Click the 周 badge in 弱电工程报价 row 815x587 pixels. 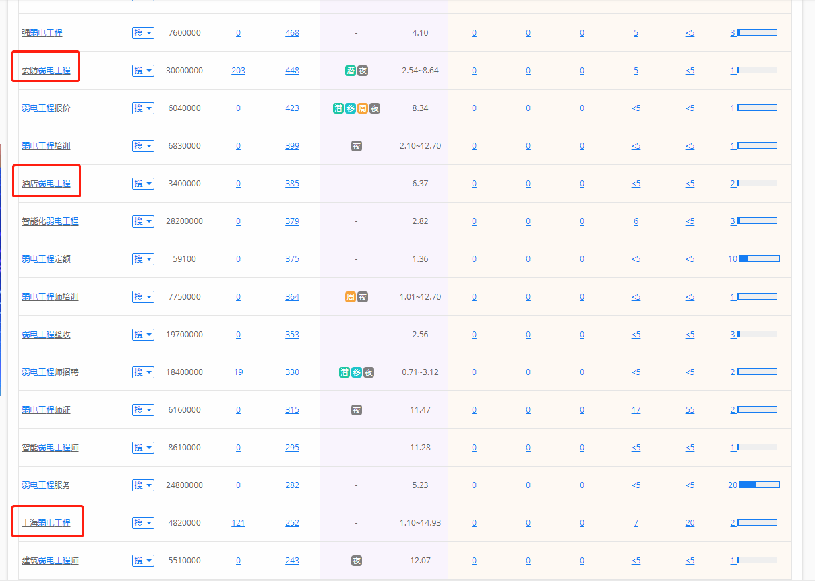click(363, 108)
